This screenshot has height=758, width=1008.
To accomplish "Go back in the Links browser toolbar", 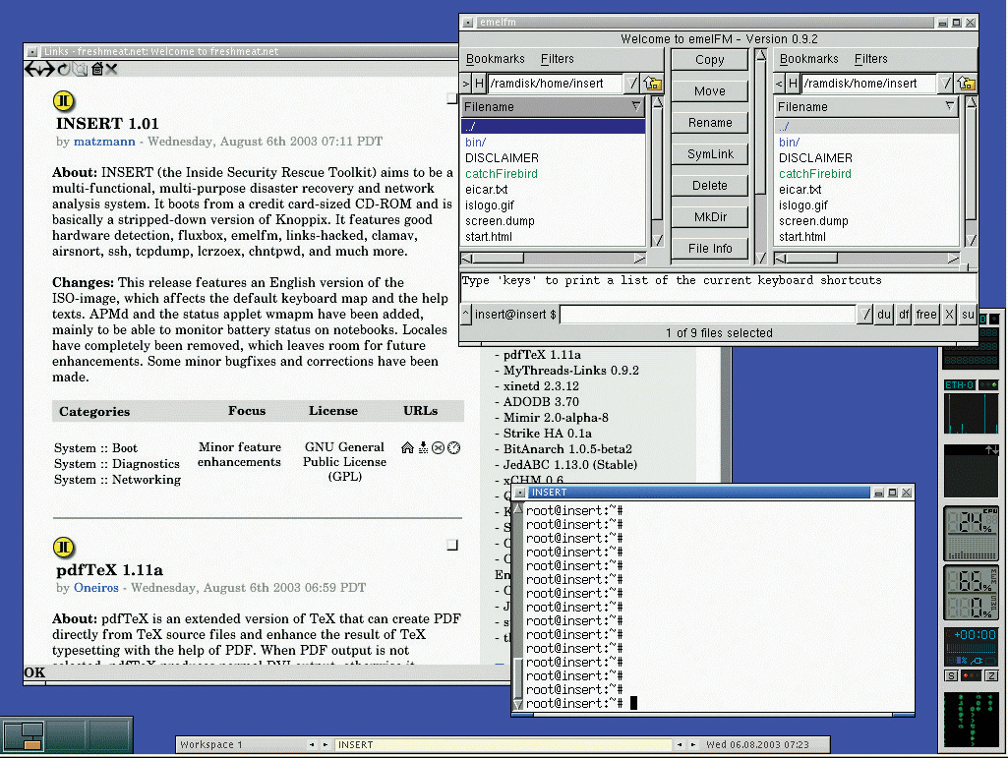I will [x=31, y=69].
